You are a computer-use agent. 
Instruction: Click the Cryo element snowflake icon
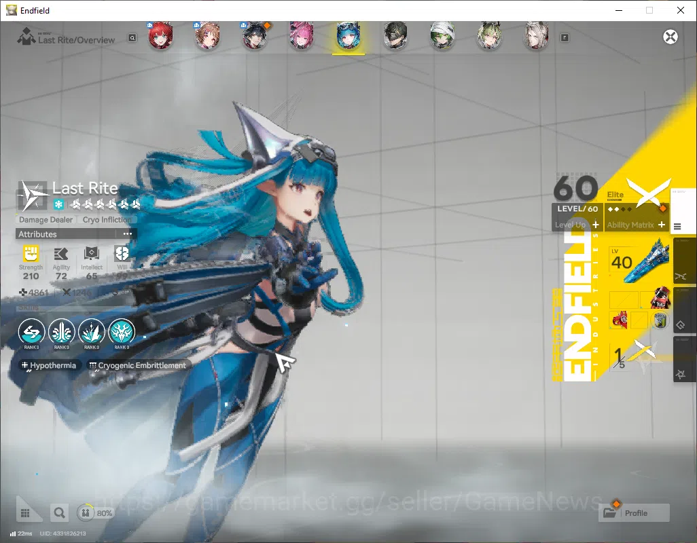point(58,205)
